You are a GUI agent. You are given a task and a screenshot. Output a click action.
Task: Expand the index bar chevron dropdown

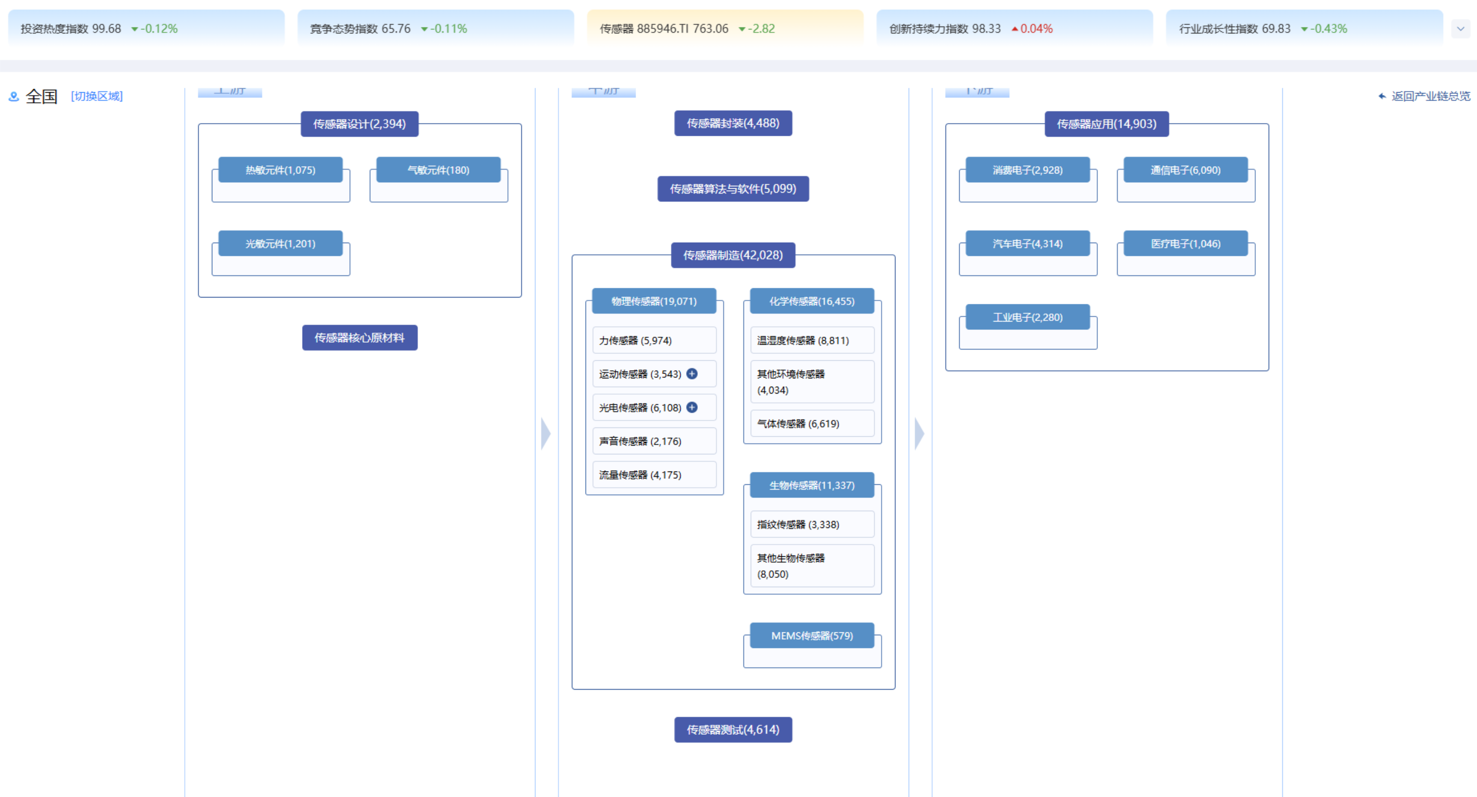pos(1460,28)
